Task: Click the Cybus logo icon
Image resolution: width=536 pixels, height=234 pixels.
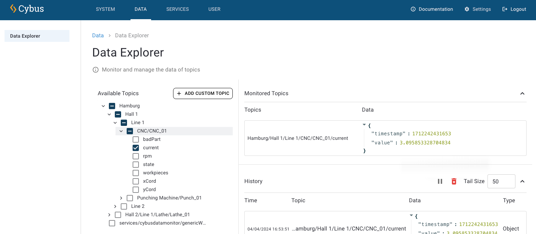Action: tap(14, 8)
